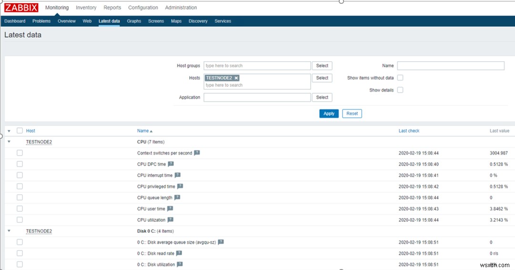Check the CPU queue length row
515x270 pixels.
(x=20, y=197)
